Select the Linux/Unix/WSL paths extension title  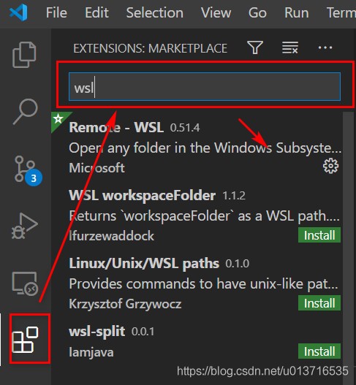[144, 264]
